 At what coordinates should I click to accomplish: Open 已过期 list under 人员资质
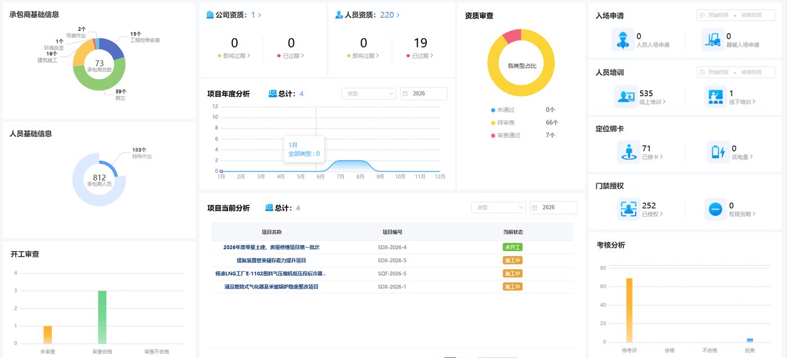pos(420,56)
